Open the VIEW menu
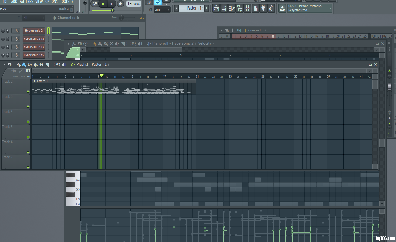The height and width of the screenshot is (242, 396). click(x=39, y=2)
